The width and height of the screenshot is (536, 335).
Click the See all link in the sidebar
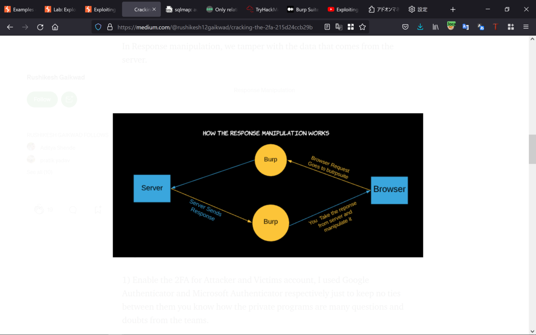point(39,172)
